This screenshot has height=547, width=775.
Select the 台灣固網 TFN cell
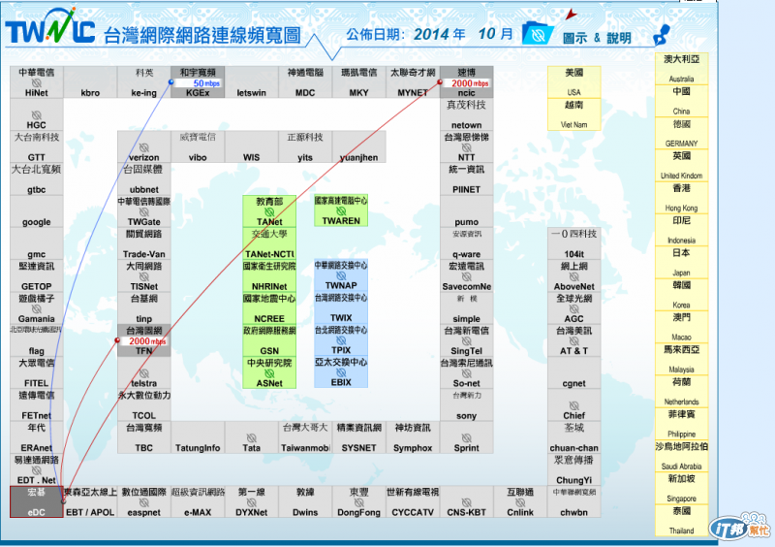(x=144, y=340)
